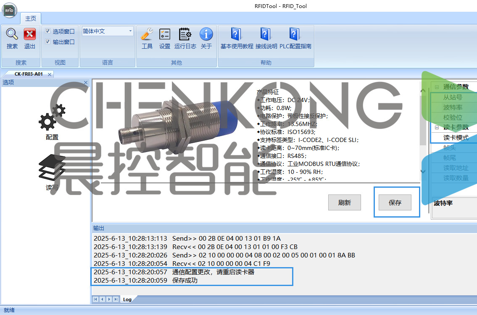Select the 读取数量 property row

pos(454,178)
